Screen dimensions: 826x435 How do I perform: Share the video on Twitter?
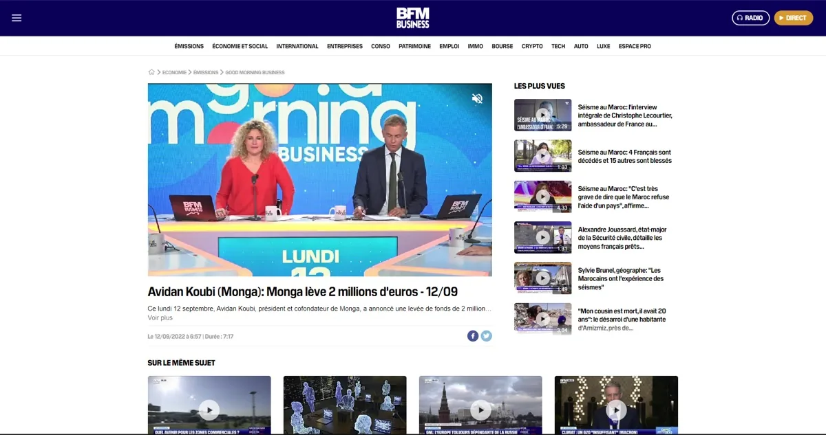click(487, 336)
